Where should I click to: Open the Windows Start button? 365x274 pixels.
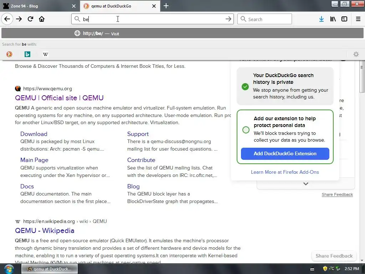tap(9, 269)
